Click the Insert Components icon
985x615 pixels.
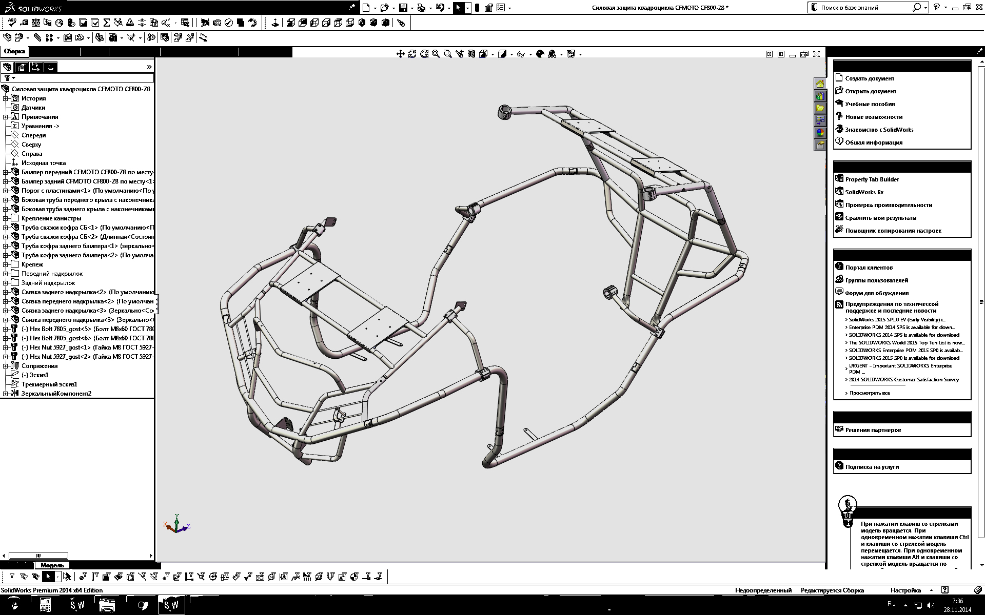[x=7, y=37]
